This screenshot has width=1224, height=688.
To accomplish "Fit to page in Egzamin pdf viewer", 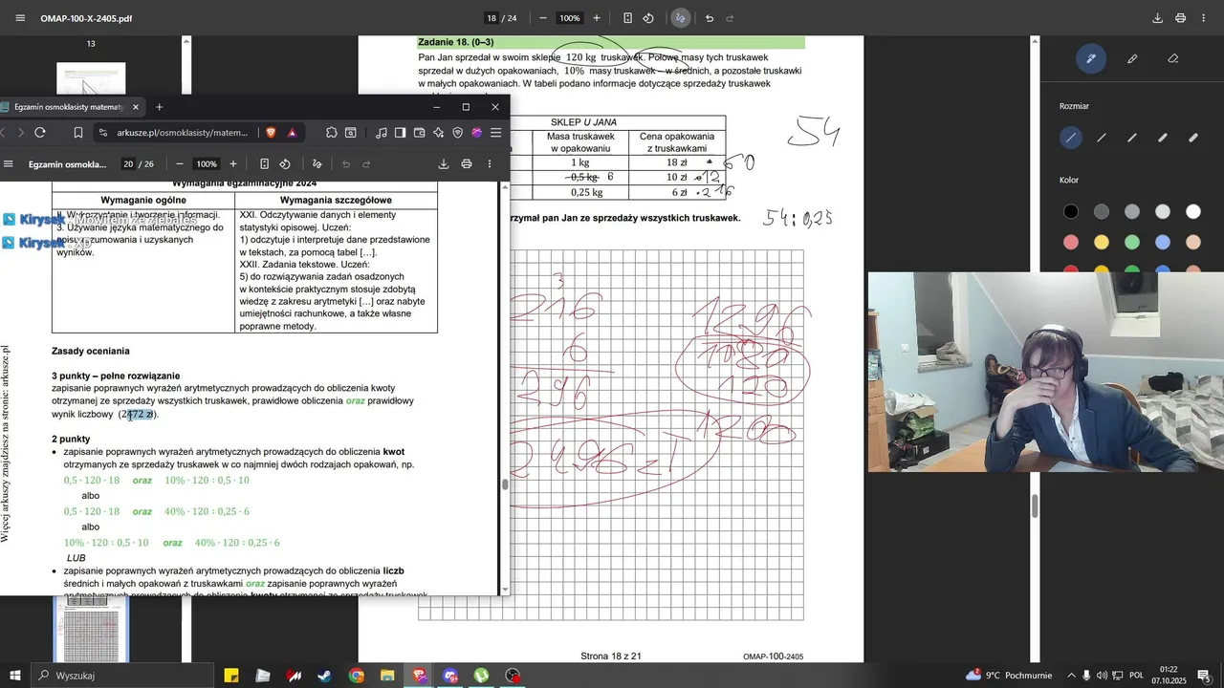I will (x=264, y=164).
